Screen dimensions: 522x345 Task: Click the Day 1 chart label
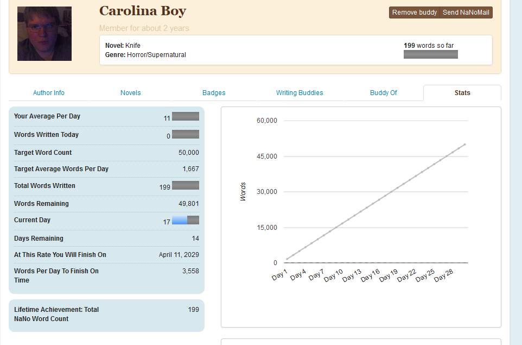coord(279,275)
